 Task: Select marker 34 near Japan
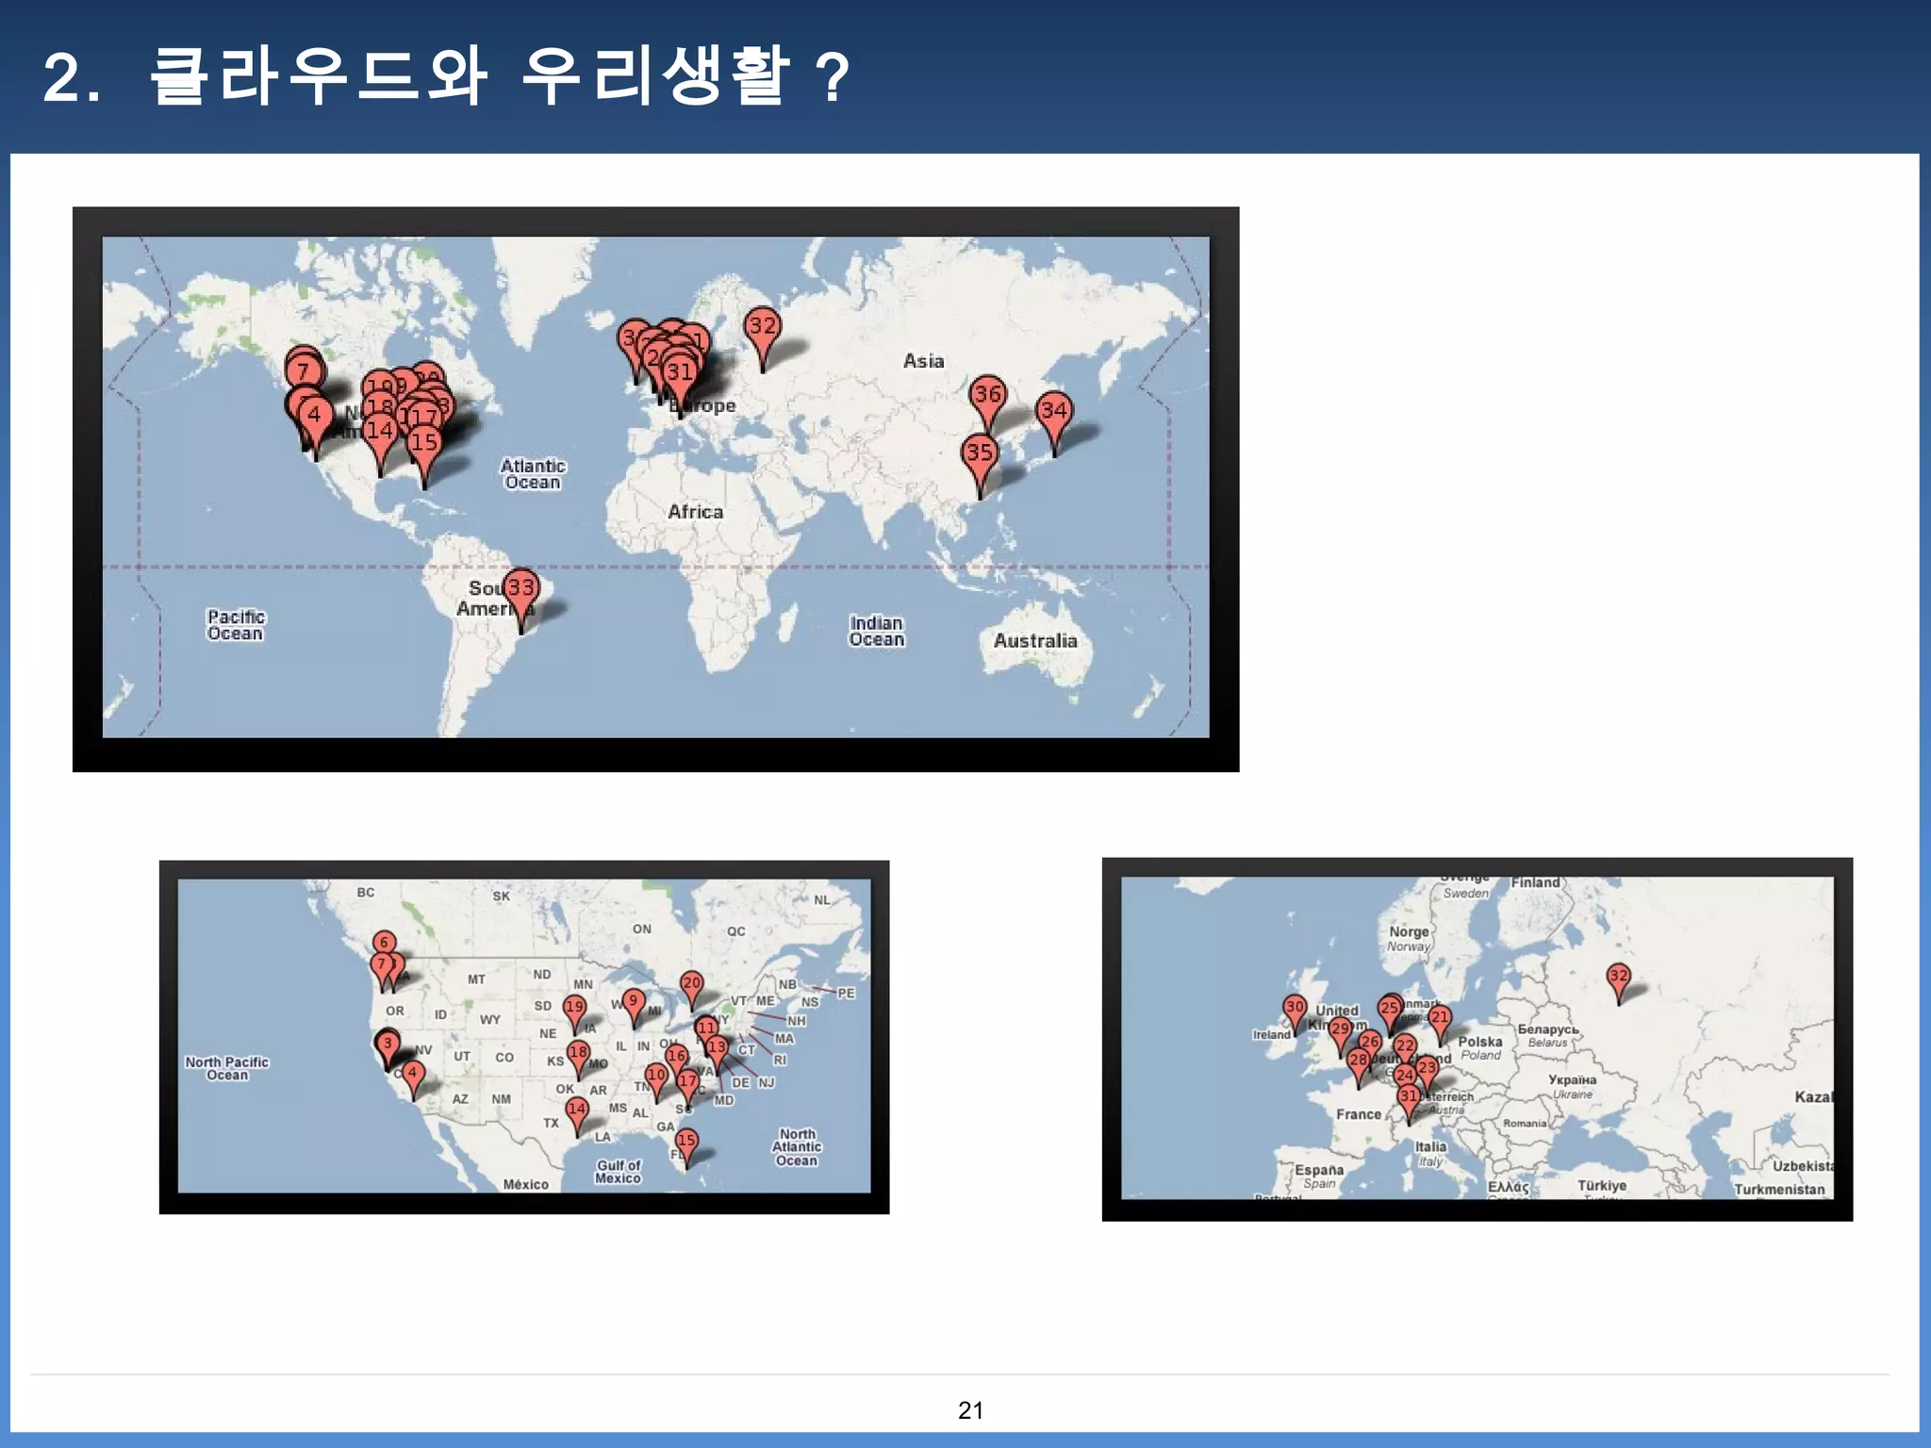click(1053, 410)
